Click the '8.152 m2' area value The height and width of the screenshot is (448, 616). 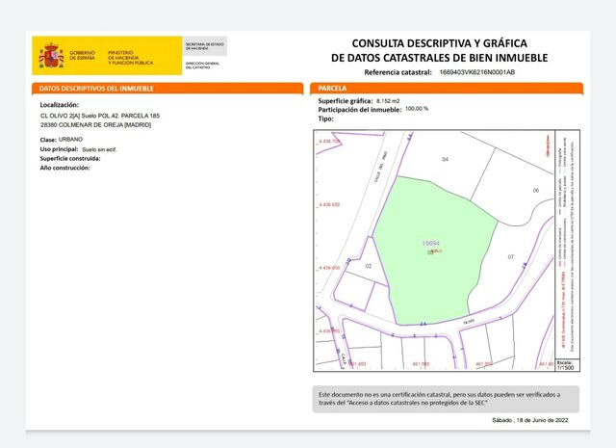(x=388, y=101)
